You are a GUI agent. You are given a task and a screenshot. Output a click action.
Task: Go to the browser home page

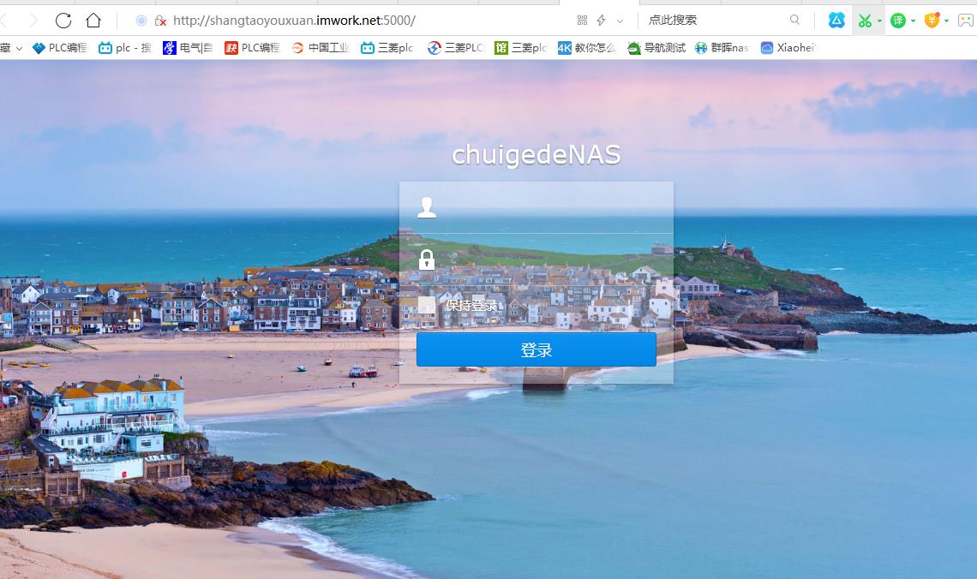click(93, 21)
